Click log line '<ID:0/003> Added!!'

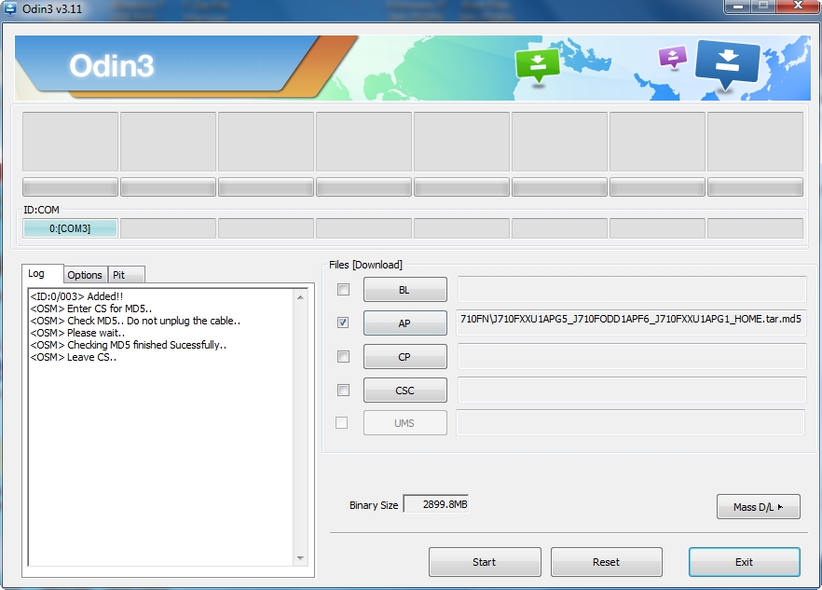coord(76,296)
